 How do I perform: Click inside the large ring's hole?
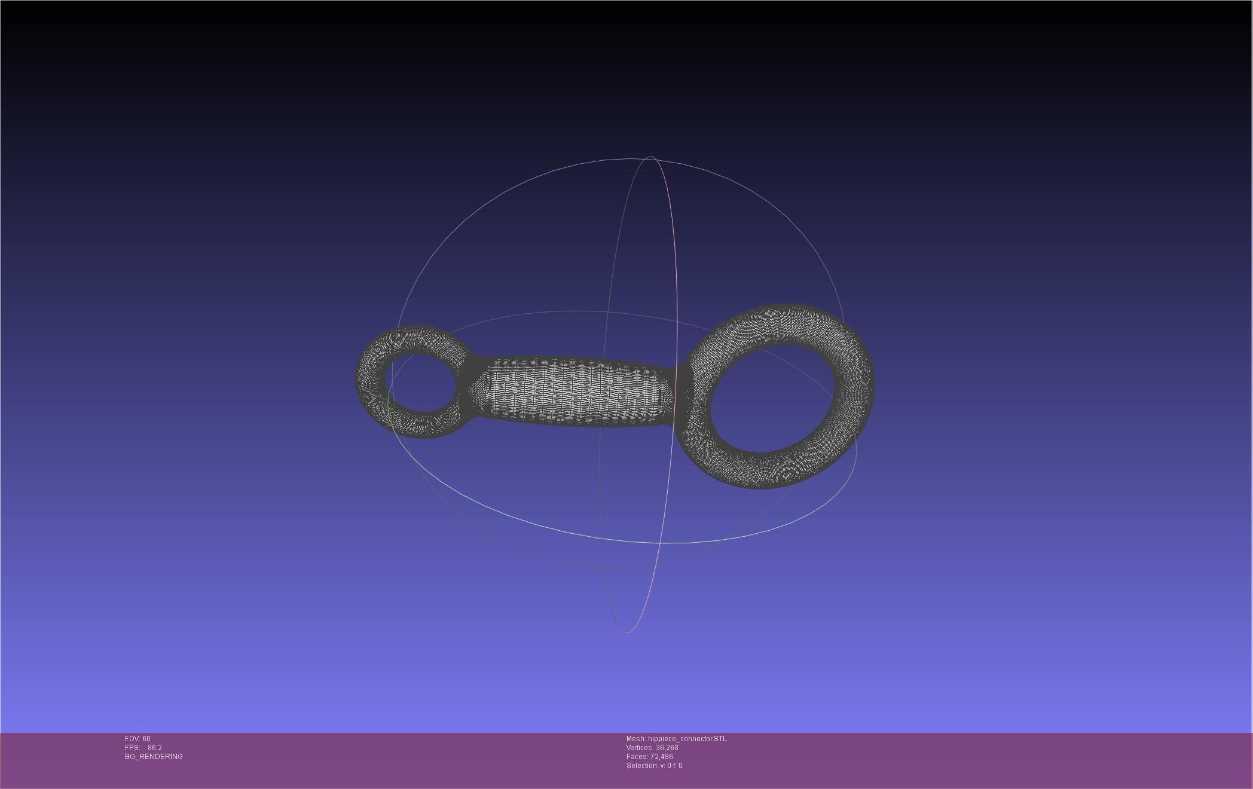[x=771, y=397]
